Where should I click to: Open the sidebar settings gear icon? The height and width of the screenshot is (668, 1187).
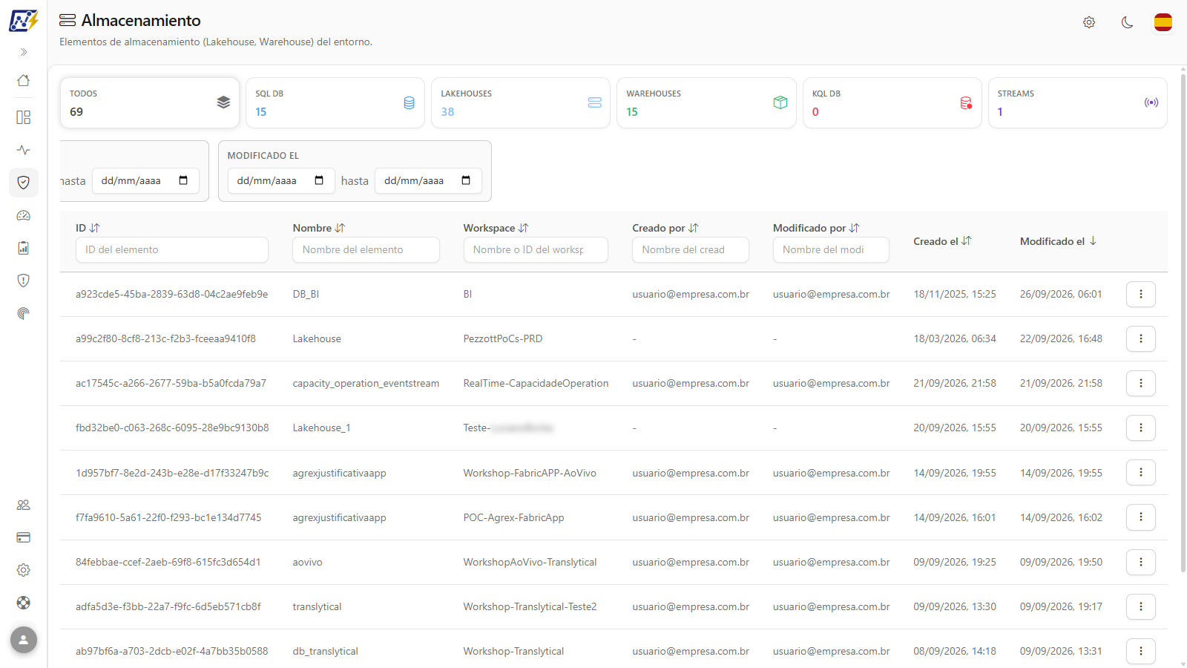pos(24,570)
